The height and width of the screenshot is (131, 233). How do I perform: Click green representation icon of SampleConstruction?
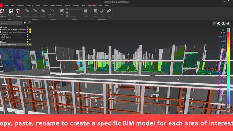pyautogui.click(x=30, y=44)
